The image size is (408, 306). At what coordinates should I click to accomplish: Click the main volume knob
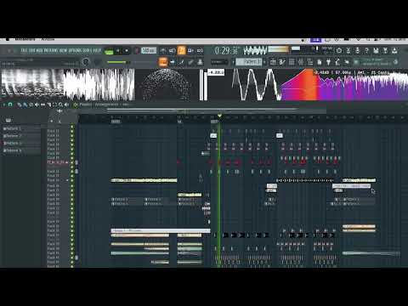pos(86,62)
